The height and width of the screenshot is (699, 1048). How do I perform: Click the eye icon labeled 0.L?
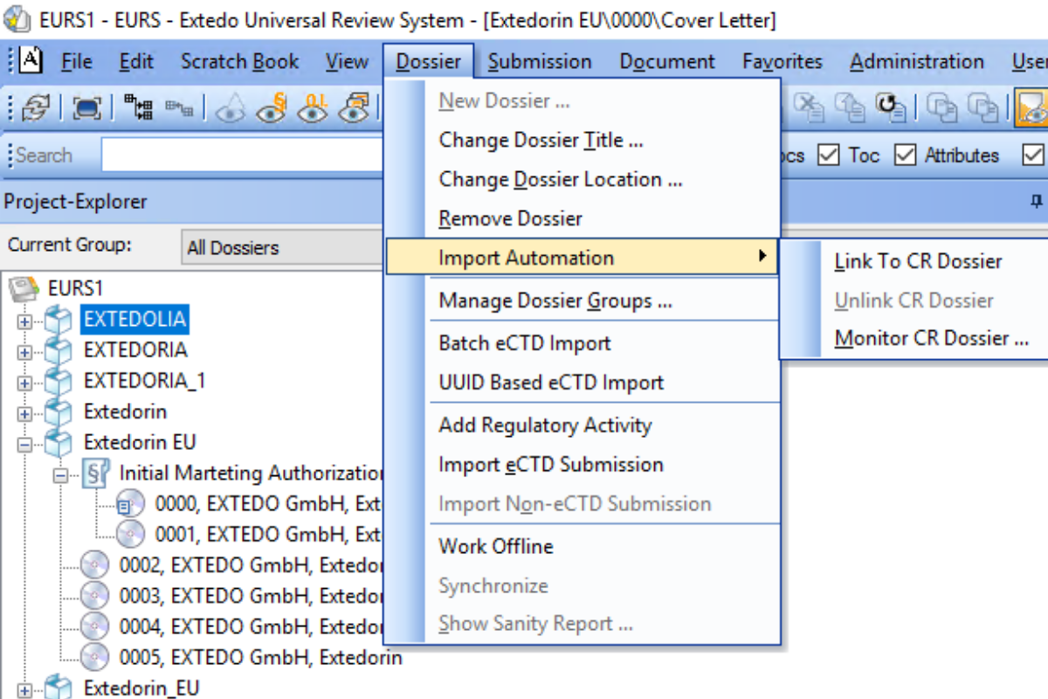tap(313, 107)
